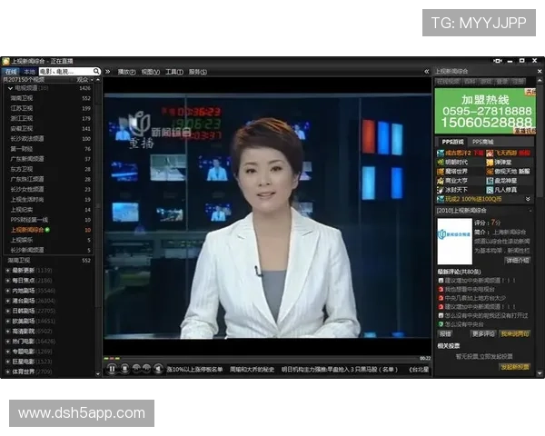Select the 安徽卫视 channel
This screenshot has height=436, width=545.
pos(49,128)
